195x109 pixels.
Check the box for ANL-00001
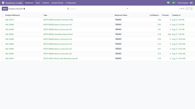[x=3, y=59]
